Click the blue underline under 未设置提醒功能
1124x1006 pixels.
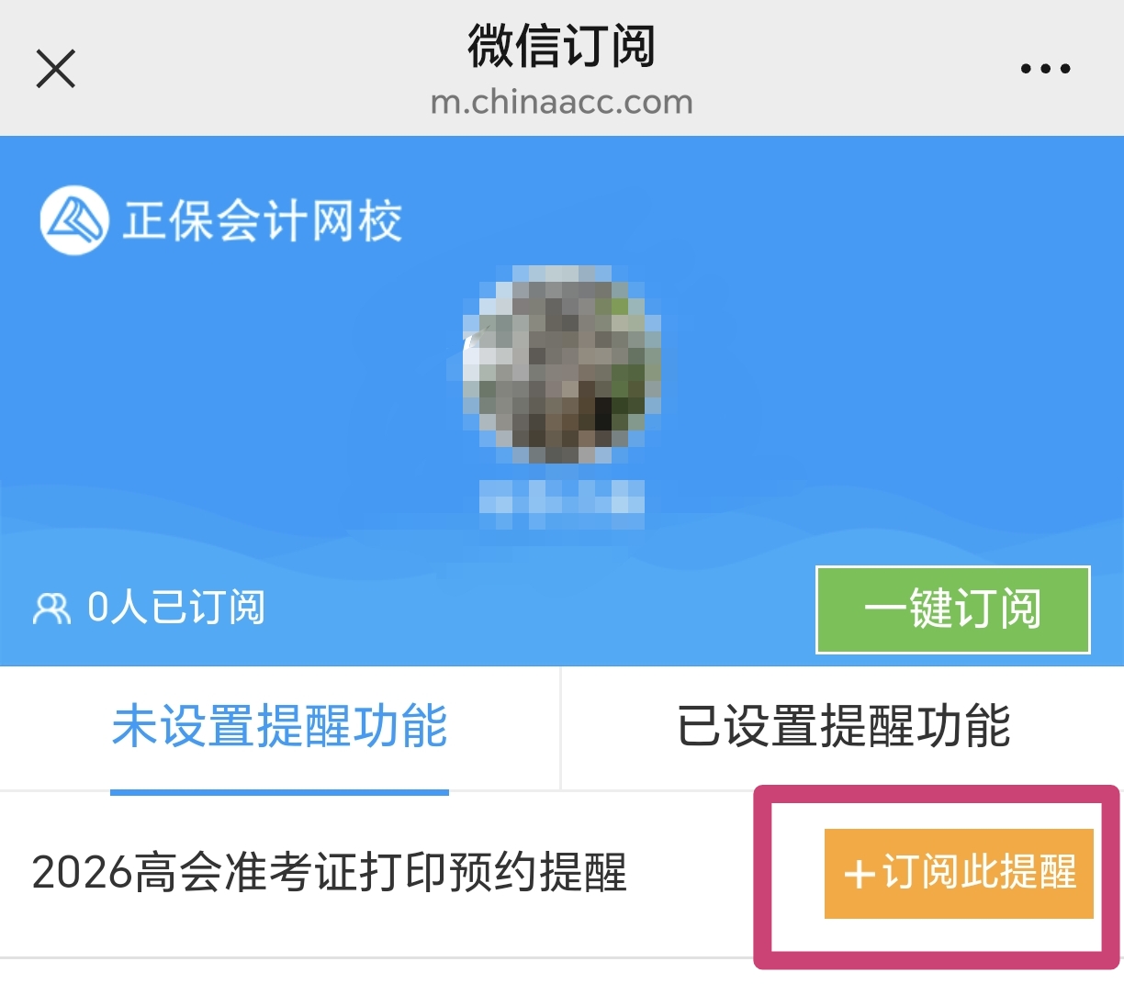[x=279, y=792]
